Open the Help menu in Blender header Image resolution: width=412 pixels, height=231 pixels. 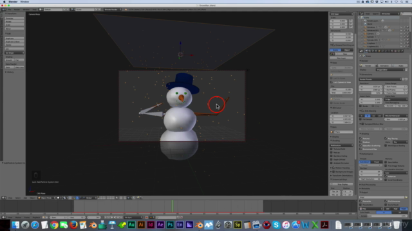tap(34, 10)
